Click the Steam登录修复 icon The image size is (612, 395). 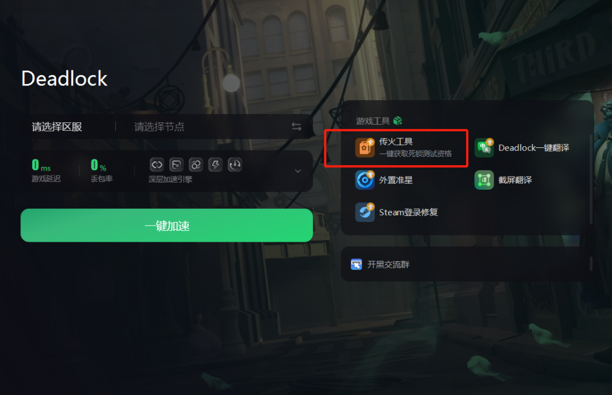pos(365,212)
